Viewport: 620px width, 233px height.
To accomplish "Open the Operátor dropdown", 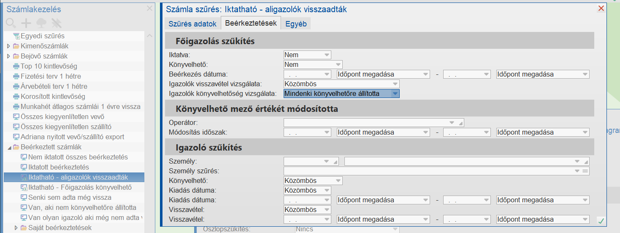I will coord(452,122).
